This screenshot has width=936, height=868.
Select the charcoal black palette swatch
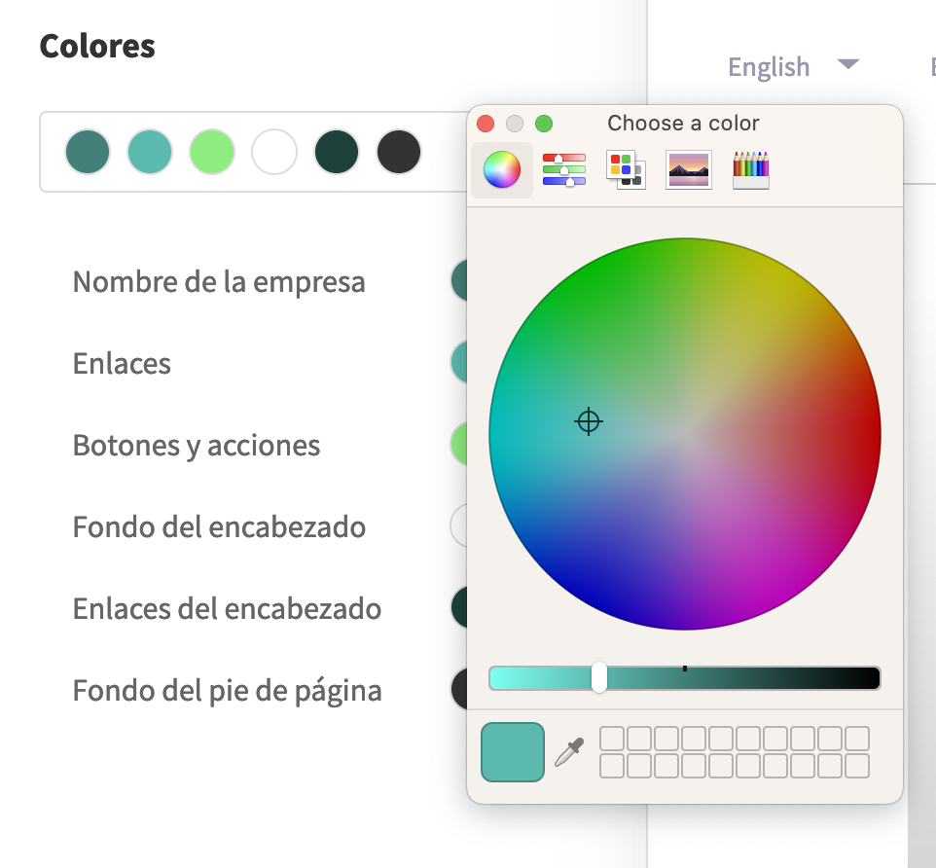(399, 152)
